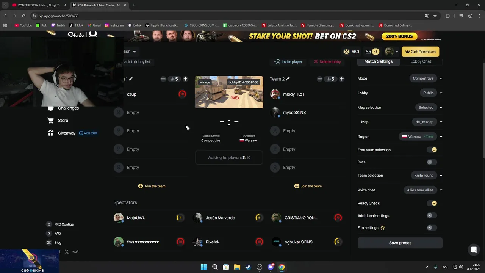Open the messages envelope icon
Screen dimensions: 485x273
368,52
